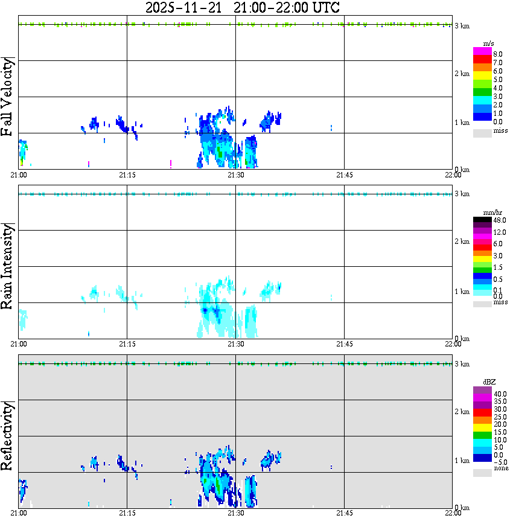Click the Fall Velocity axis label
This screenshot has width=513, height=524.
7,97
